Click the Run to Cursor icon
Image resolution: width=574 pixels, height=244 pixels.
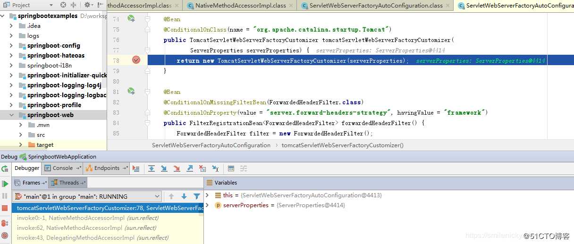coord(215,168)
